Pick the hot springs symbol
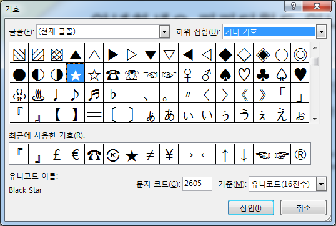336x226 pixels. click(38, 94)
